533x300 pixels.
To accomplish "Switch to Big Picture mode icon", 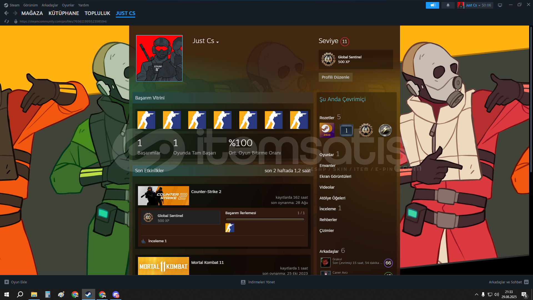I will 500,5.
